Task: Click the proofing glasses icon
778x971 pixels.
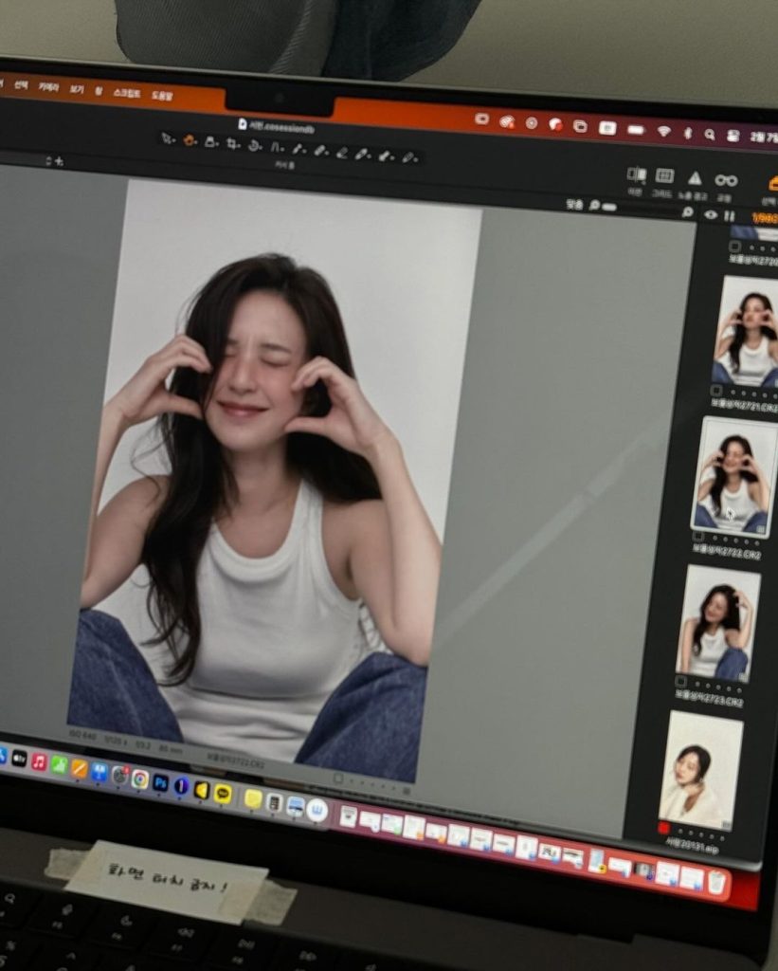Action: [x=726, y=180]
